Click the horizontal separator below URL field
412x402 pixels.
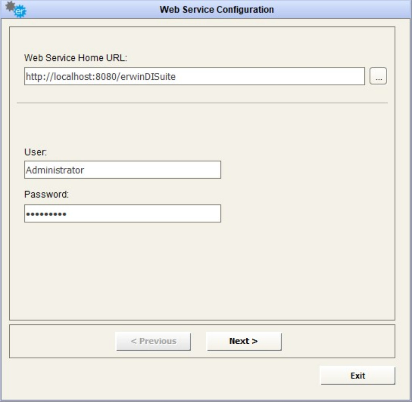[202, 103]
